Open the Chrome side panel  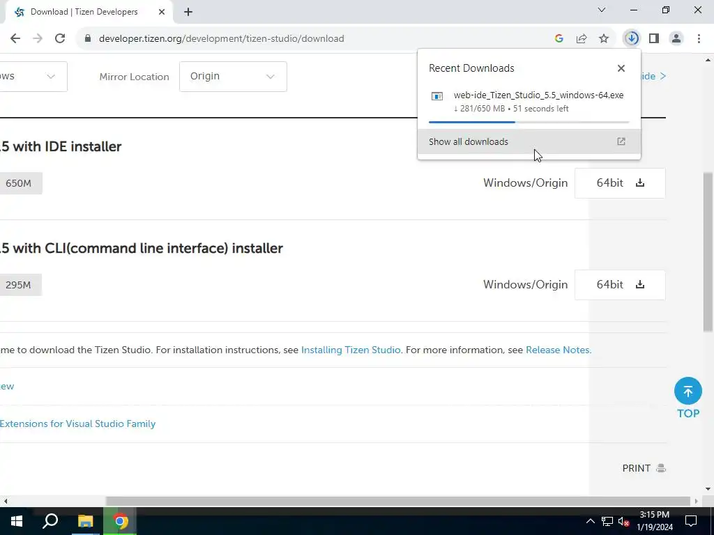click(654, 39)
